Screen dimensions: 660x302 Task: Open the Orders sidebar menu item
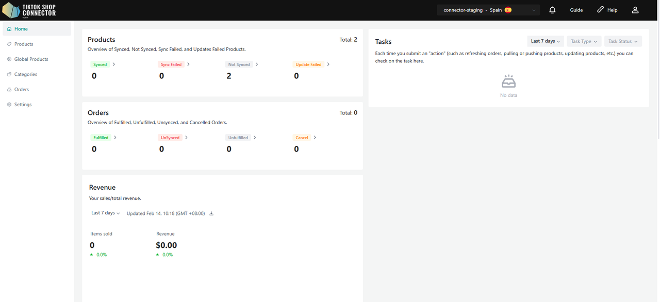click(x=22, y=90)
